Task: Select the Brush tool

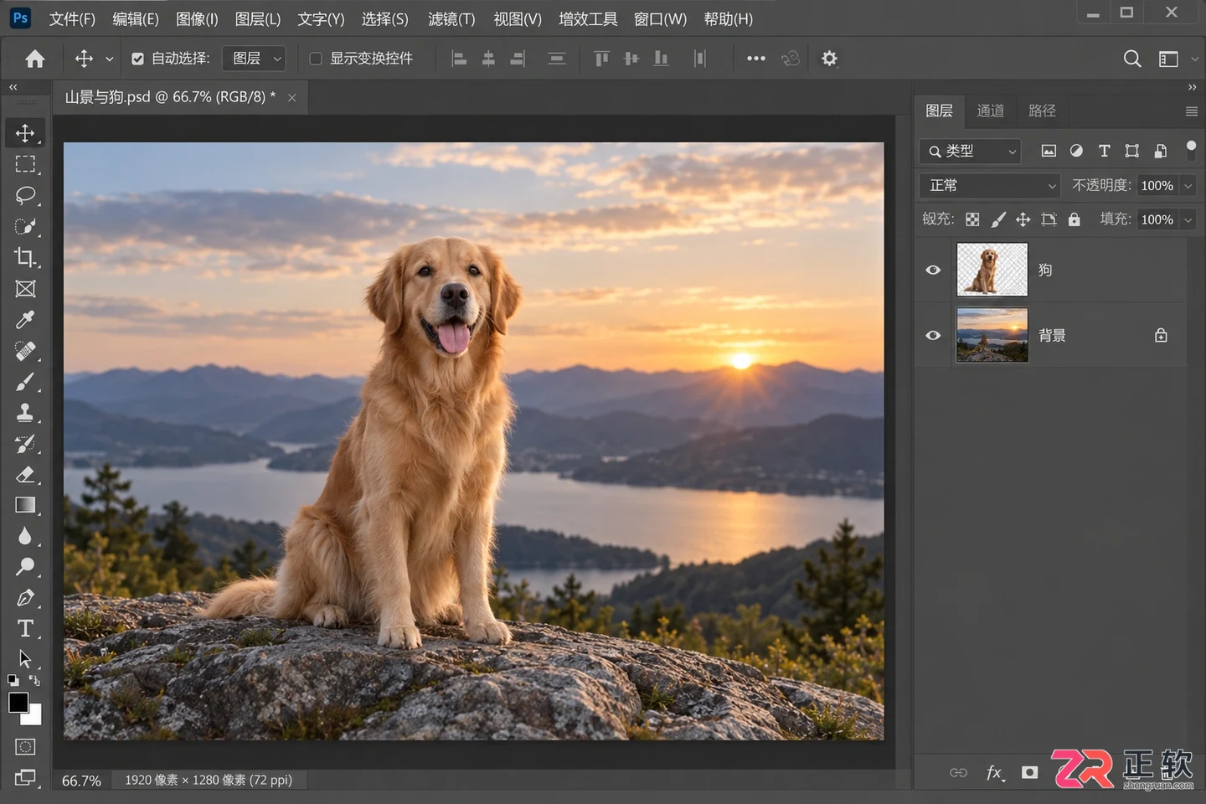Action: coord(25,382)
